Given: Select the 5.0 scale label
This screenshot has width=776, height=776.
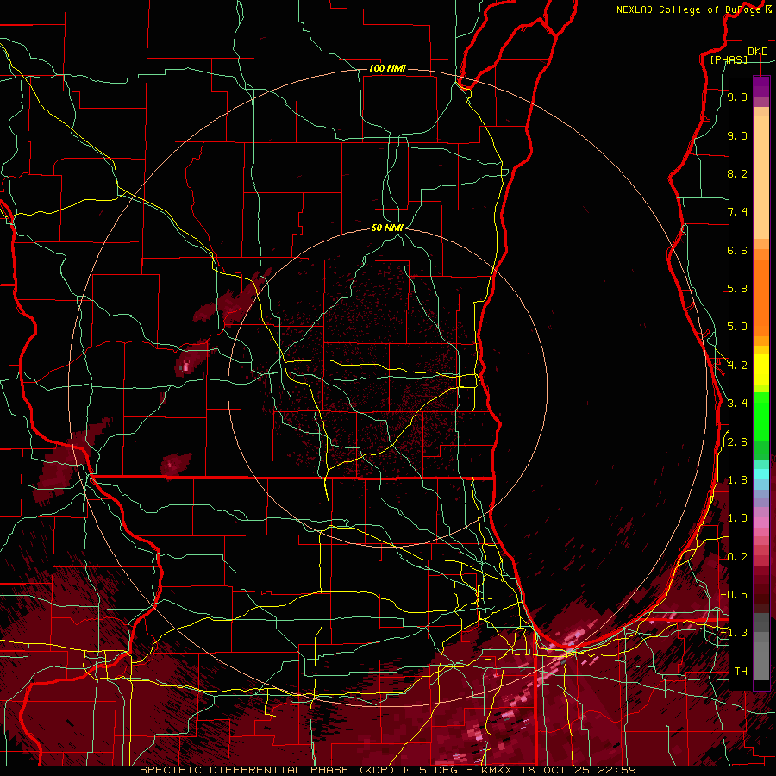Looking at the screenshot, I should coord(737,327).
